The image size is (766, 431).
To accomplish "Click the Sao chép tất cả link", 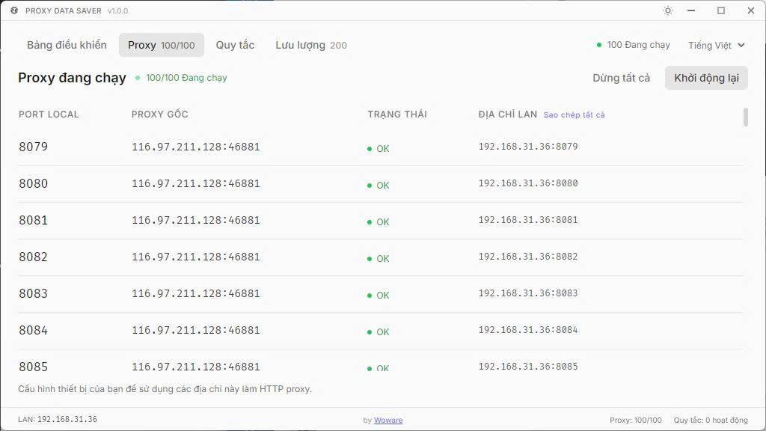I will click(x=574, y=114).
